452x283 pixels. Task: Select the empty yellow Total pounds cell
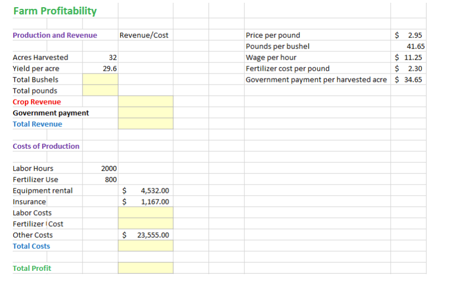100,91
